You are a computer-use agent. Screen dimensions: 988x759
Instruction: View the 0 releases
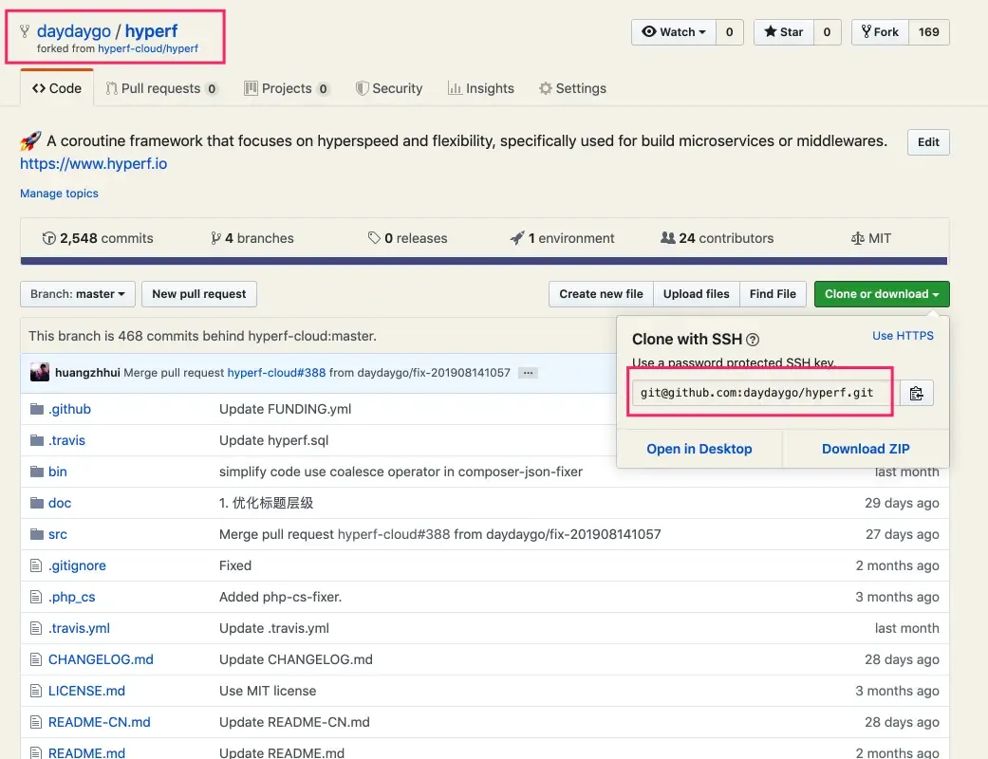[408, 238]
